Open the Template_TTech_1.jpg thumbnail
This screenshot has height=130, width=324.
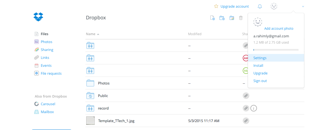90,120
